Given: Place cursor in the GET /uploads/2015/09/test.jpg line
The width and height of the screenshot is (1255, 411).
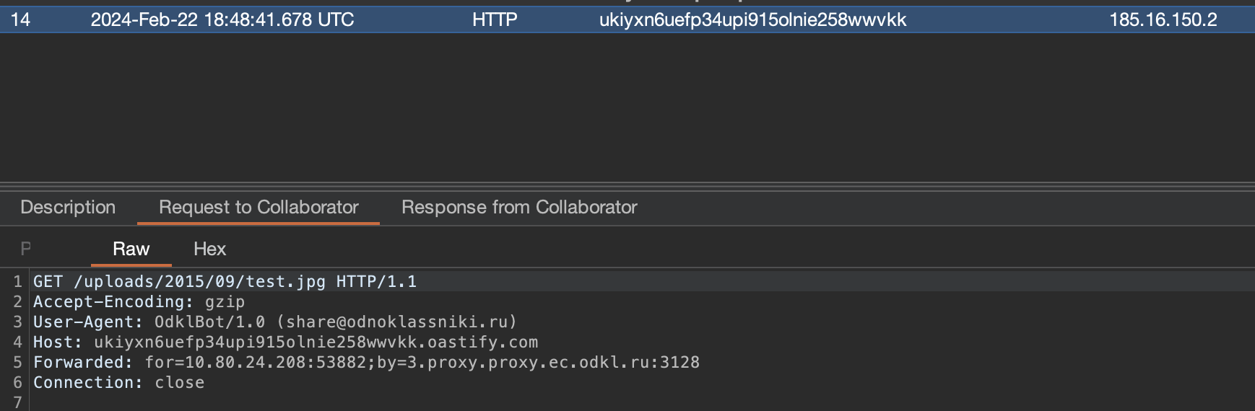Looking at the screenshot, I should coord(225,281).
